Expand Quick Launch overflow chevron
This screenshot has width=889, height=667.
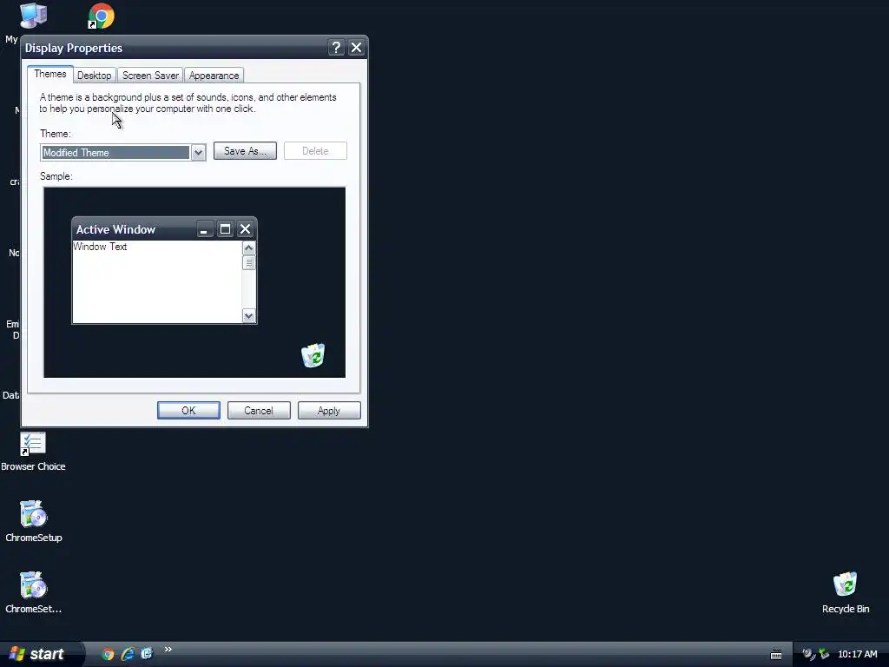(168, 650)
